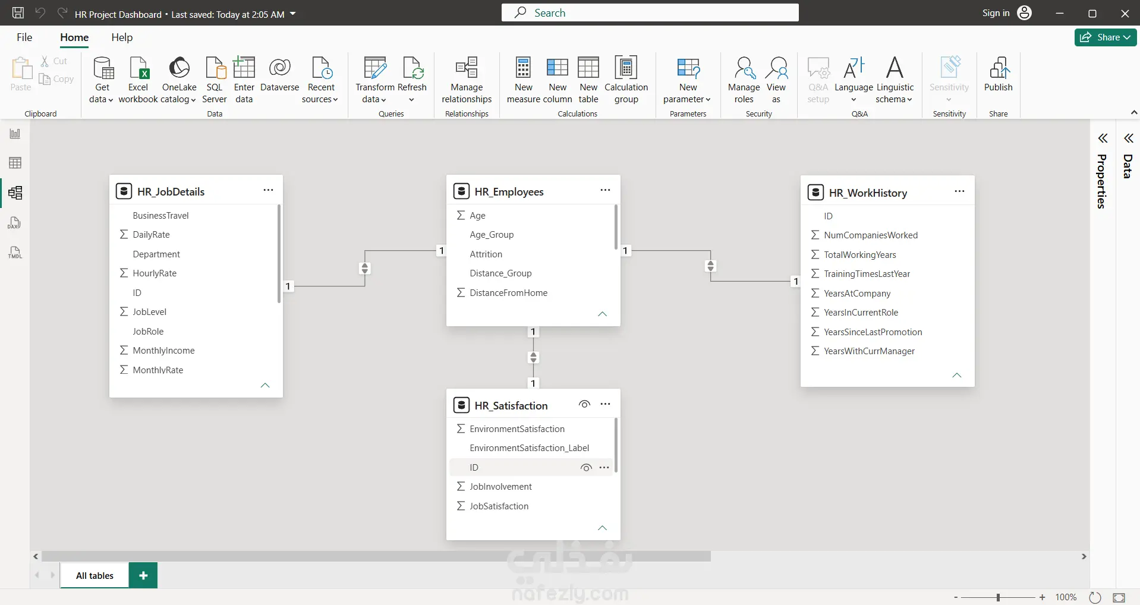1140x605 pixels.
Task: Open HR_WorkHistory more options menu
Action: tap(959, 191)
